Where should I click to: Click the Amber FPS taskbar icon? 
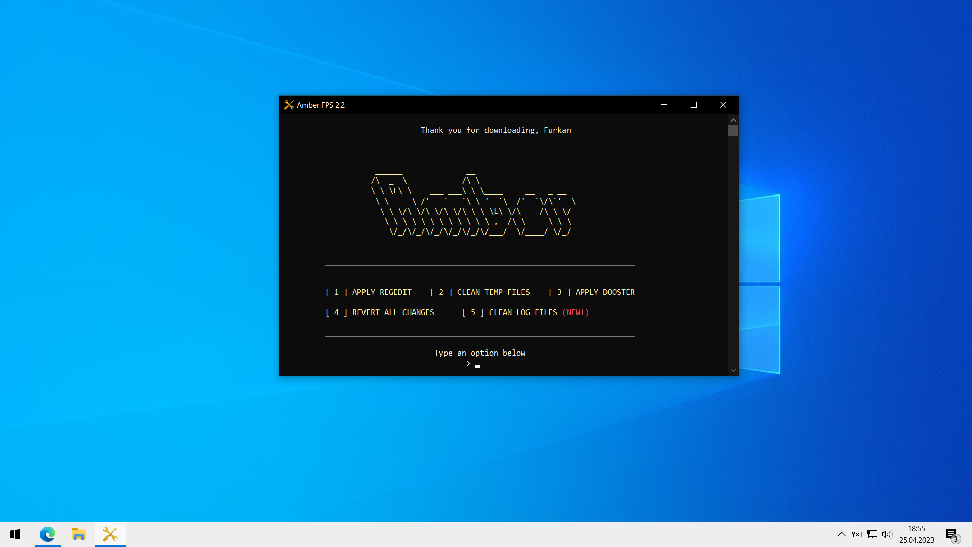(110, 534)
